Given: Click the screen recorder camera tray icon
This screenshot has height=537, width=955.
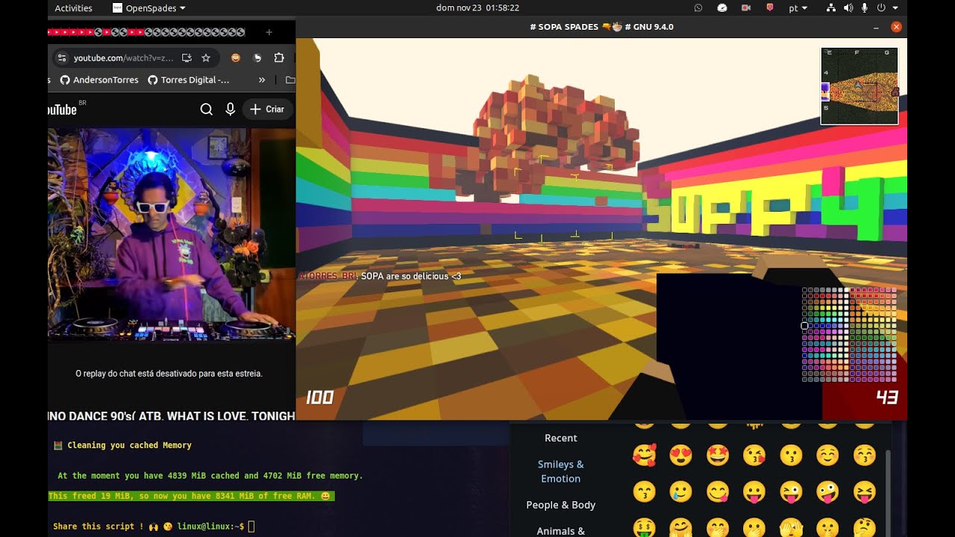Looking at the screenshot, I should pos(745,8).
